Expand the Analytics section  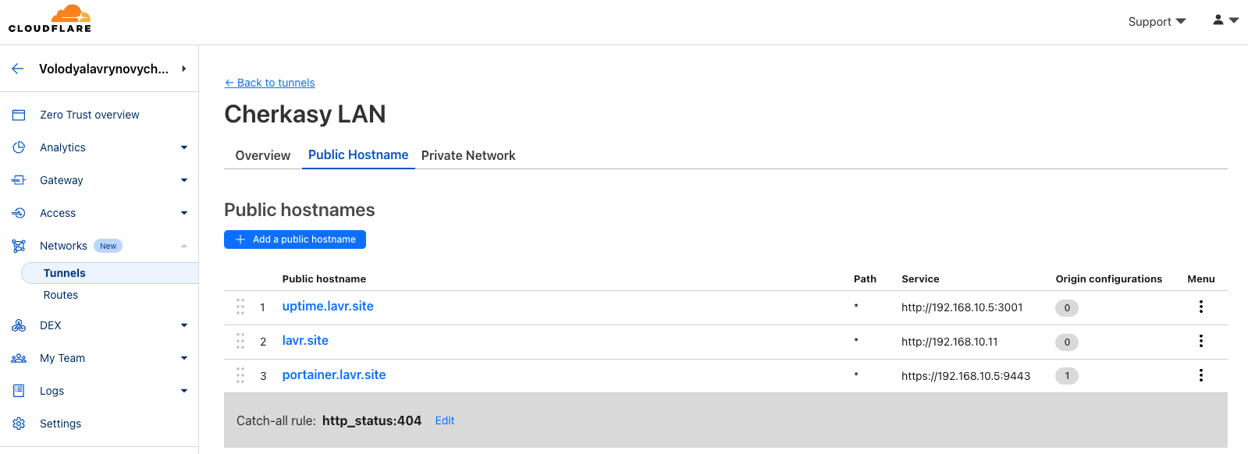coord(184,147)
